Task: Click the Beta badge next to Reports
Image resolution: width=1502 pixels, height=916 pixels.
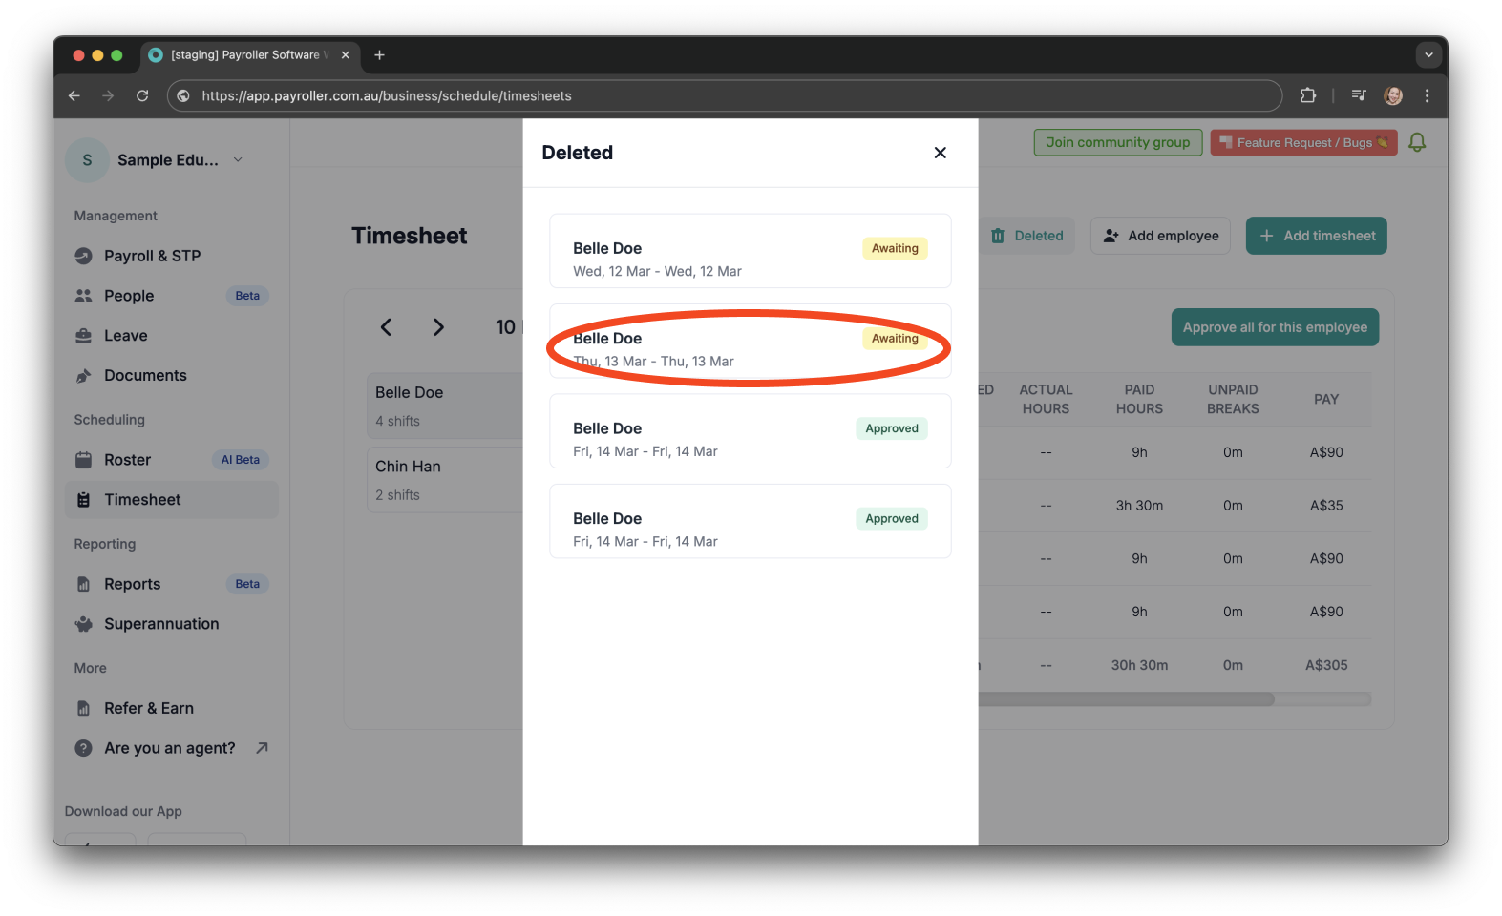Action: (247, 584)
